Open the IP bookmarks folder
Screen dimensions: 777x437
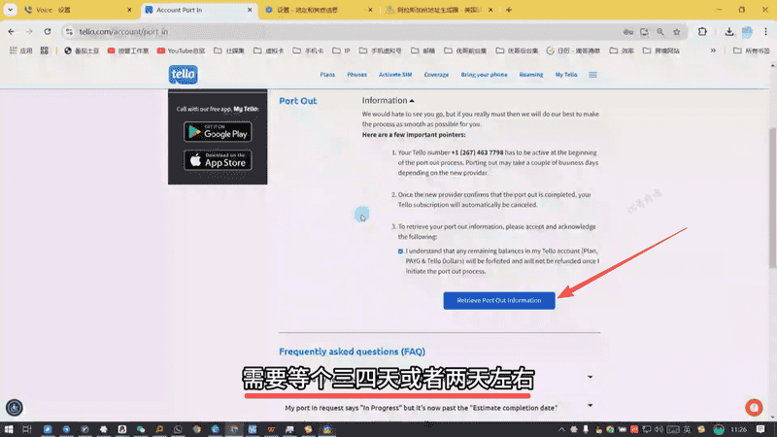pos(341,50)
